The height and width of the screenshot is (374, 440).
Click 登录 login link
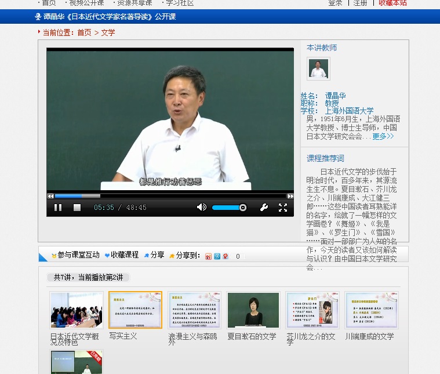(335, 3)
